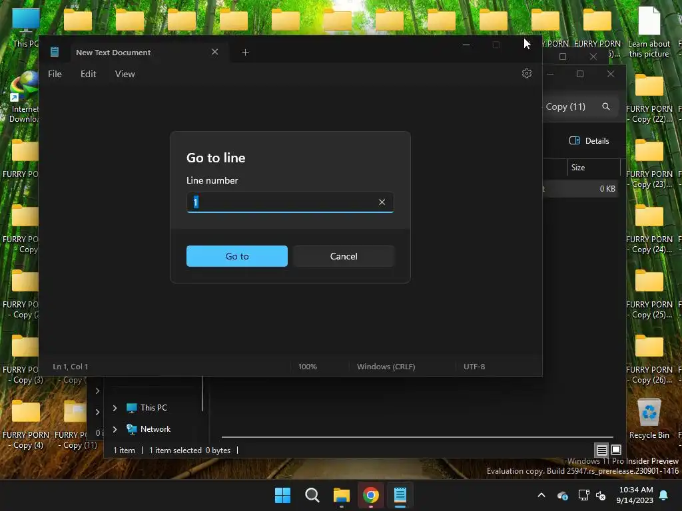Toggle the Details pane in Explorer

(589, 141)
